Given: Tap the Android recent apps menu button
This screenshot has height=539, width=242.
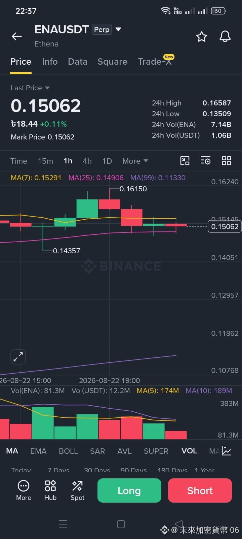Looking at the screenshot, I should [x=63, y=524].
